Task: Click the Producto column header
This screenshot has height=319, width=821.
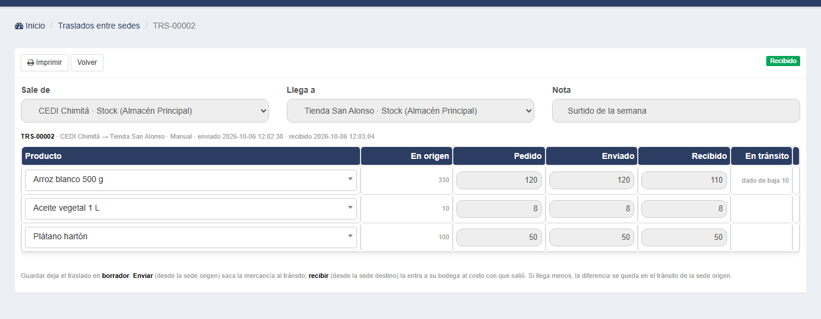Action: click(191, 156)
